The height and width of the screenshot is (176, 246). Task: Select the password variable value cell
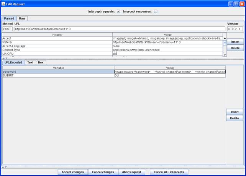[170, 72]
